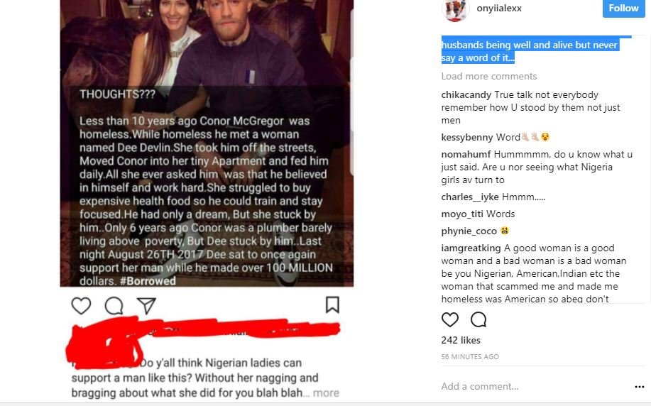Image resolution: width=651 pixels, height=406 pixels.
Task: Expand caption with the more link
Action: click(x=327, y=393)
